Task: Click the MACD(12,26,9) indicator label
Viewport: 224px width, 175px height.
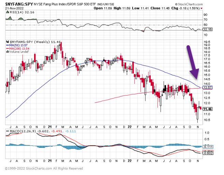Action: pos(23,131)
